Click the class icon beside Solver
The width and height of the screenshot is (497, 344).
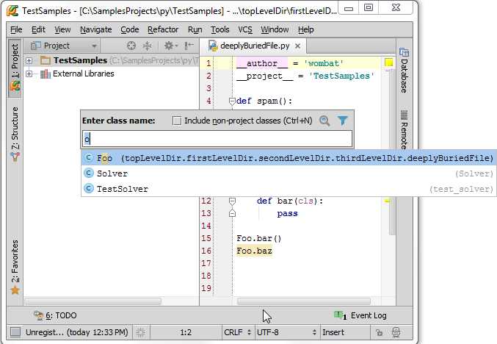coord(89,173)
